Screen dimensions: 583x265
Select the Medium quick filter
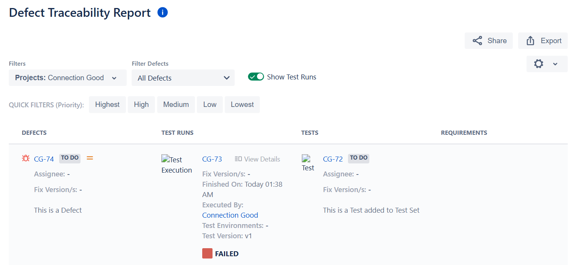pyautogui.click(x=176, y=105)
